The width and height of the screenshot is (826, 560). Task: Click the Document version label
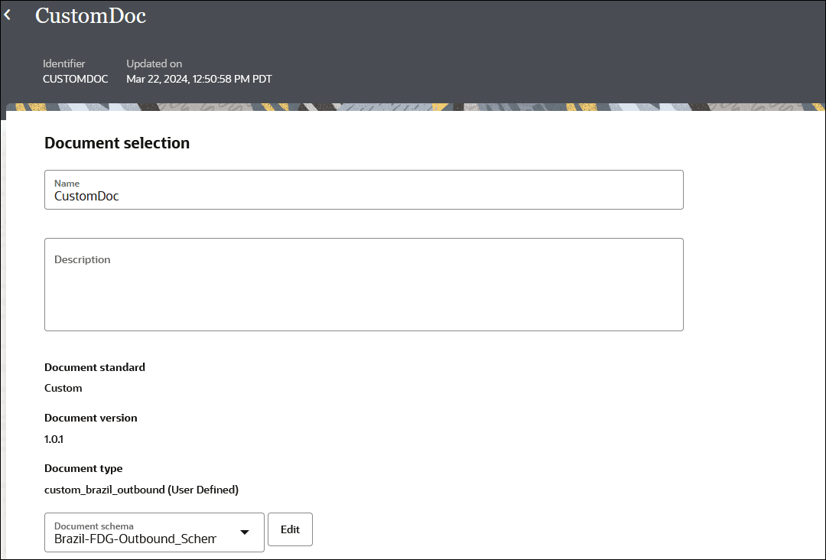tap(91, 418)
